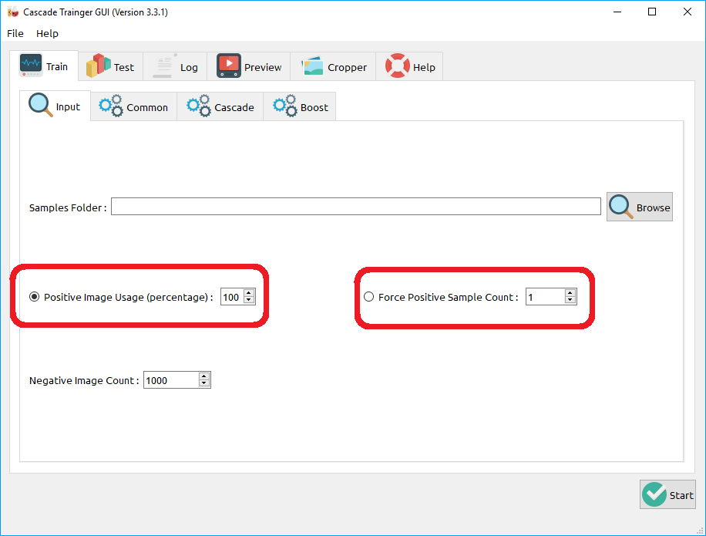Maximize the Cascade Trainer GUI window

coord(652,12)
